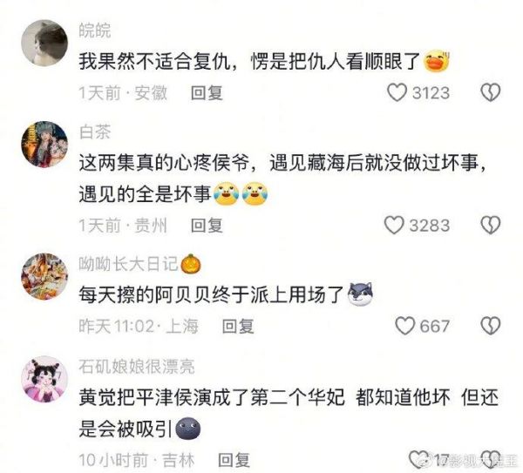Open the username 石矶娘娘很漂亮
The image size is (523, 473).
[137, 367]
